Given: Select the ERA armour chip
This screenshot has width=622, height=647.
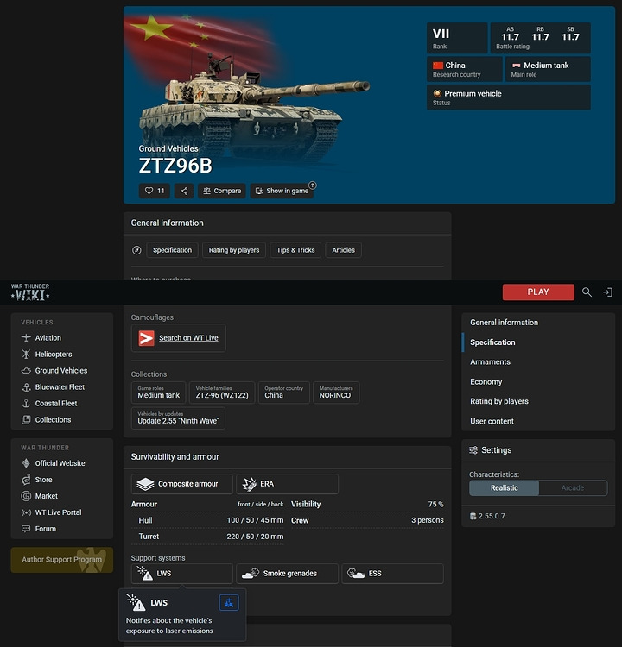Looking at the screenshot, I should tap(287, 484).
